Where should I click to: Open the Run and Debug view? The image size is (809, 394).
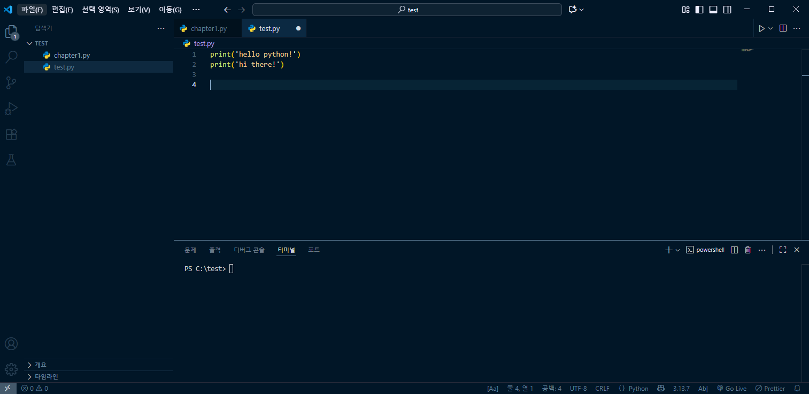[x=11, y=109]
